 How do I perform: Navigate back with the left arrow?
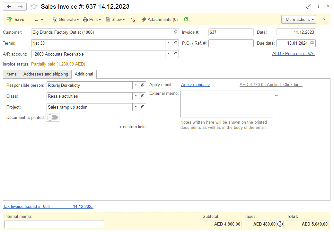[9, 6]
